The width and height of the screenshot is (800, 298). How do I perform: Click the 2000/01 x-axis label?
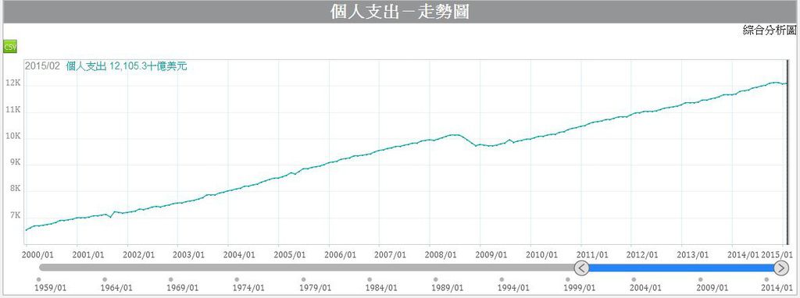coord(37,254)
